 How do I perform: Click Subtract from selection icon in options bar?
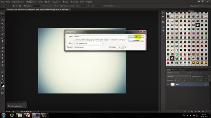click(16, 6)
